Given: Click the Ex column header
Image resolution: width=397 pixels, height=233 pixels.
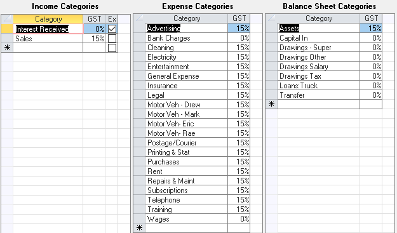Looking at the screenshot, I should [112, 19].
